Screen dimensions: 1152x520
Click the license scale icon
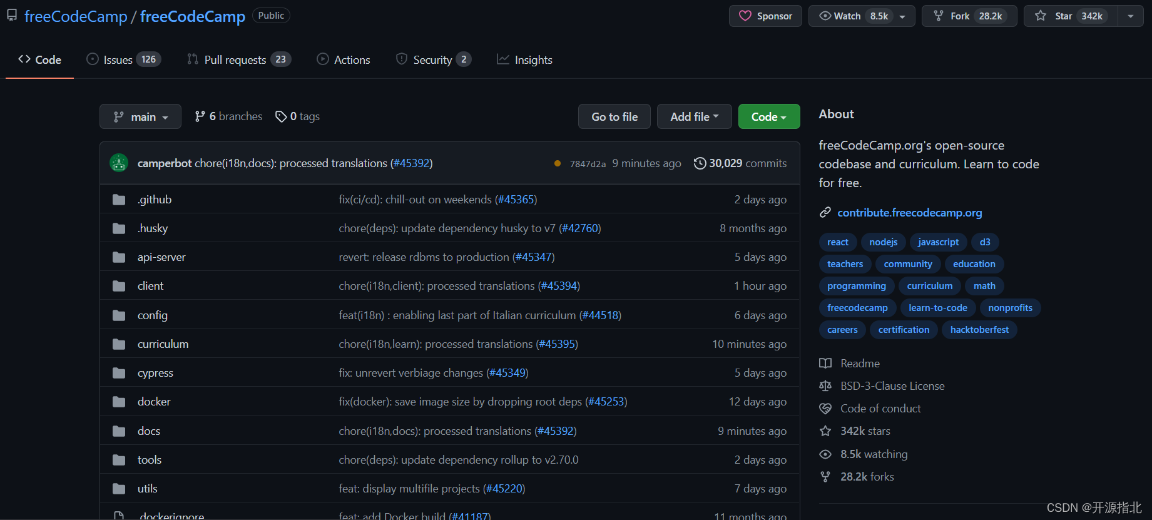tap(825, 386)
